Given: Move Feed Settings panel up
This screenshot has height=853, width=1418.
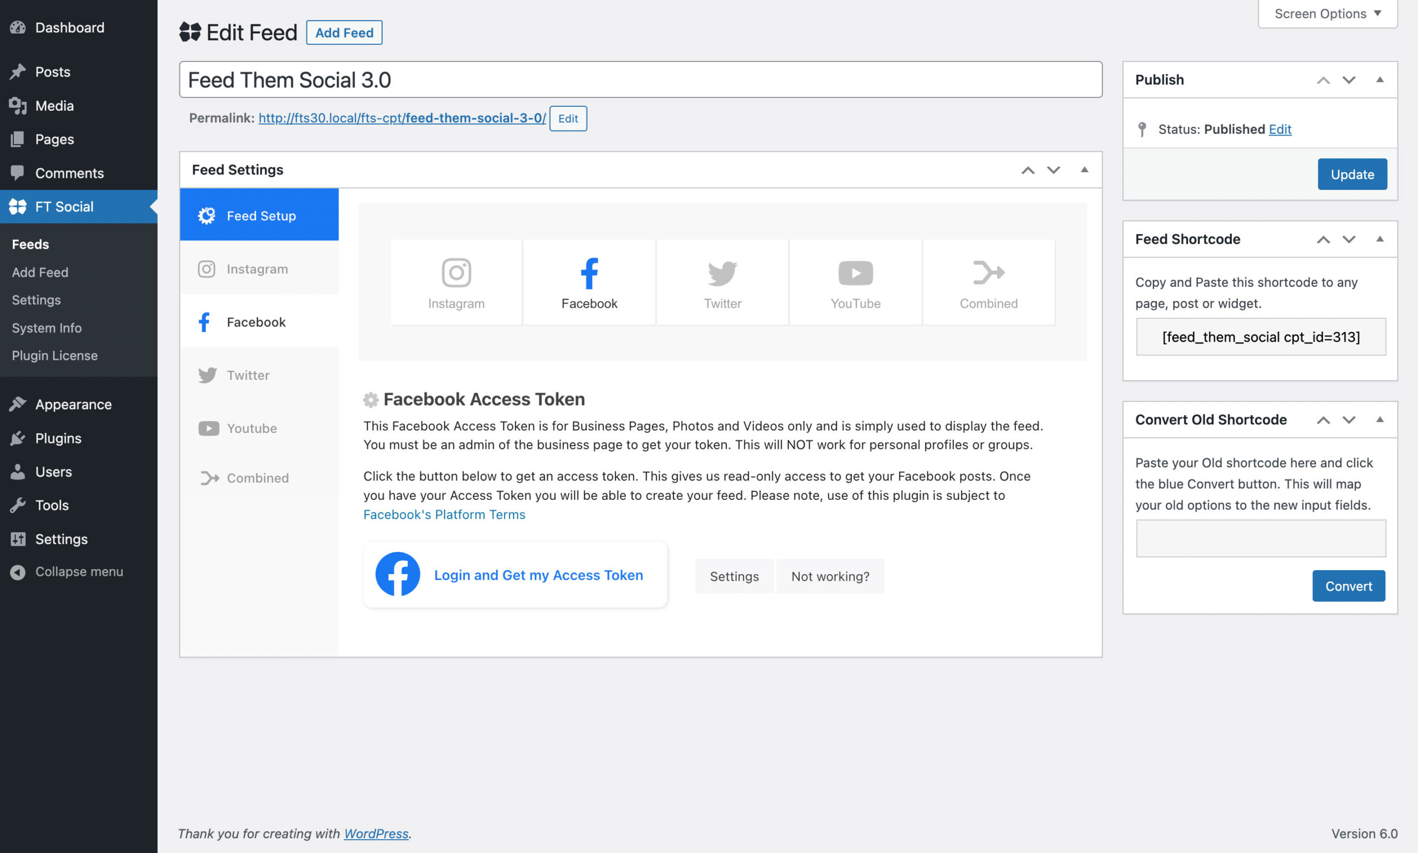Looking at the screenshot, I should click(x=1027, y=169).
